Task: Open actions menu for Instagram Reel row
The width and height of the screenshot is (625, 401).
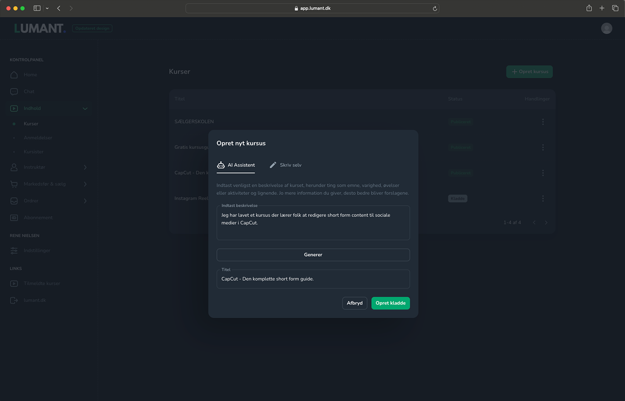Action: point(543,198)
